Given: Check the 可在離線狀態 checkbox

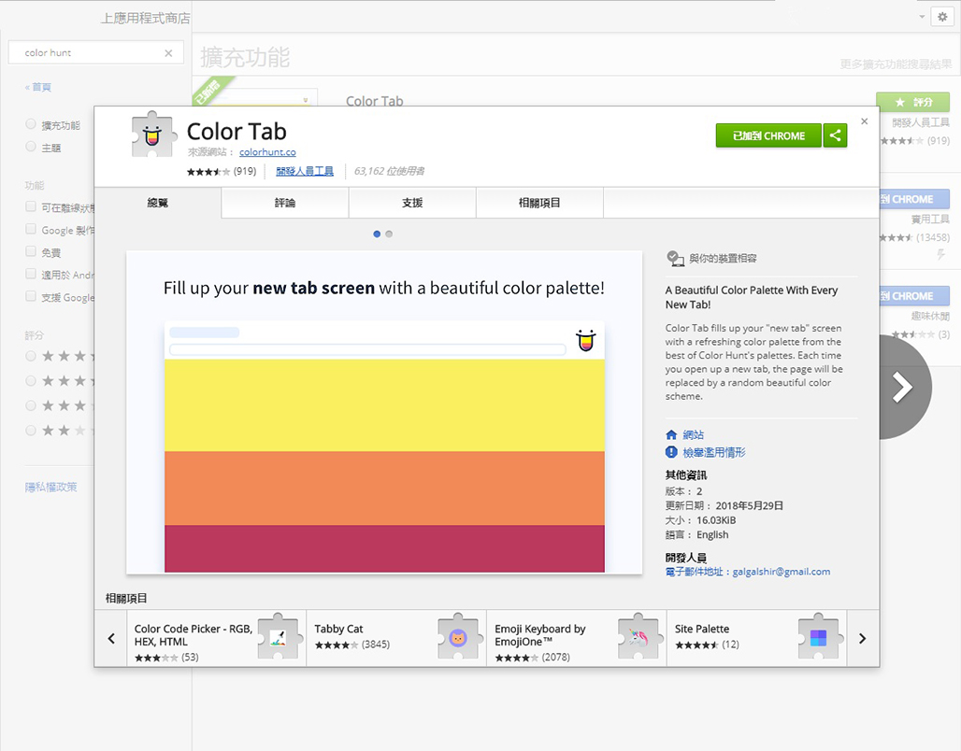Looking at the screenshot, I should click(31, 206).
